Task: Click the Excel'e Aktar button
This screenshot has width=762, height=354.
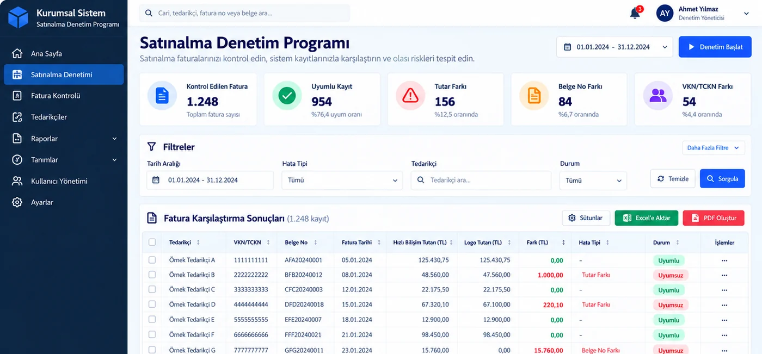Action: 647,218
